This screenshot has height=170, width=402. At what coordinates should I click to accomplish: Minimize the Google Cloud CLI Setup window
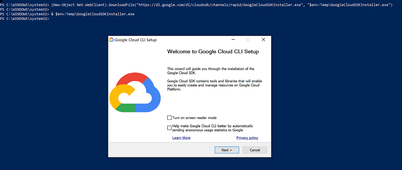pyautogui.click(x=233, y=40)
